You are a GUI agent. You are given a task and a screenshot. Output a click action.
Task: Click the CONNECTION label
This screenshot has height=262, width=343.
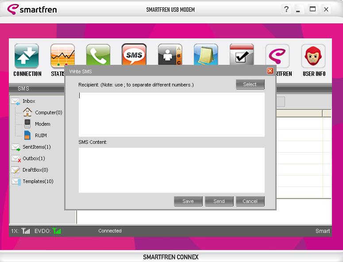27,74
